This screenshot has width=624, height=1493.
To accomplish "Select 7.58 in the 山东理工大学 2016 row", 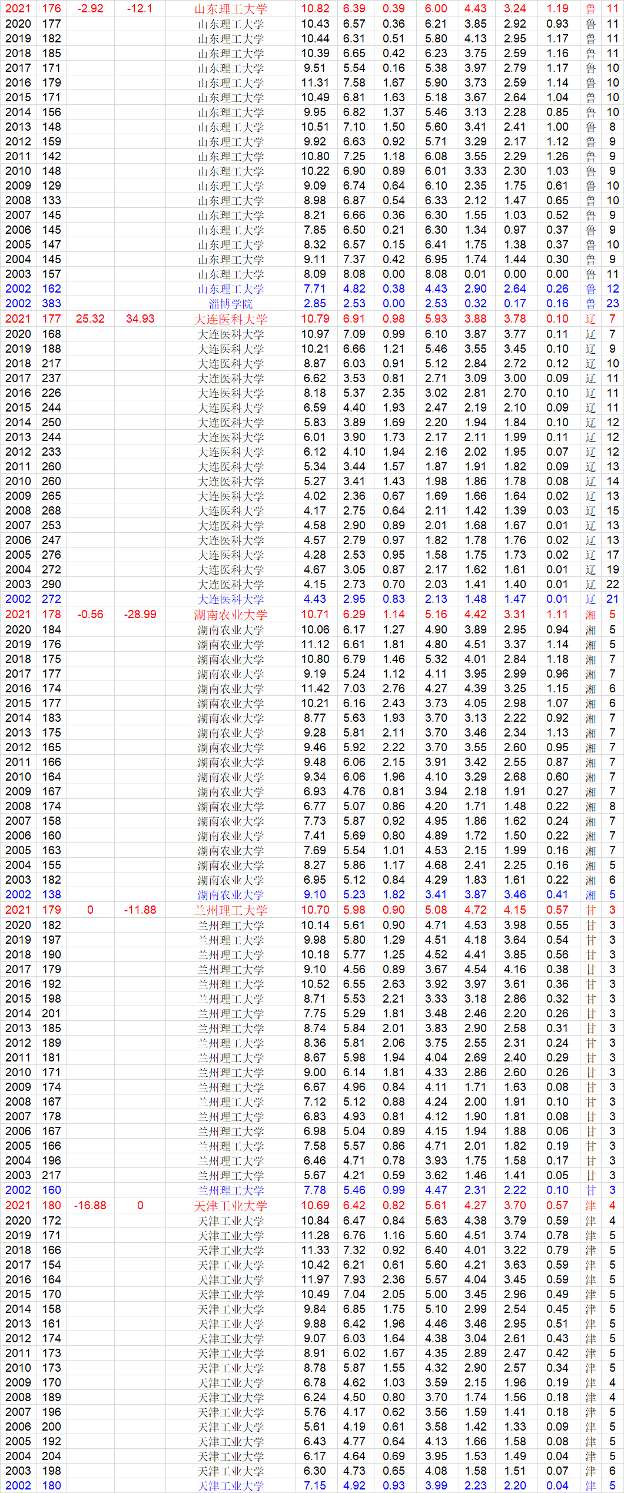I will tap(354, 83).
